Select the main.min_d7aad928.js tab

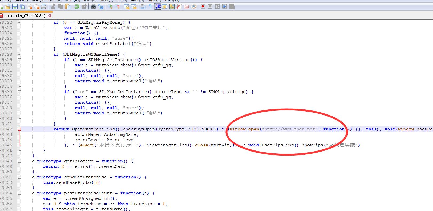point(25,16)
